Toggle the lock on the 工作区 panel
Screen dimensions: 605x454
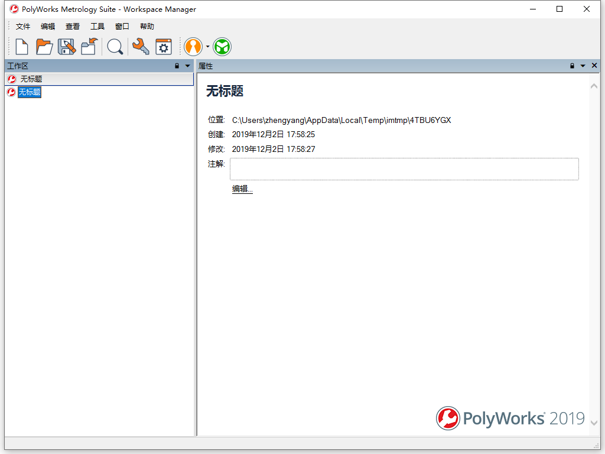click(x=177, y=66)
